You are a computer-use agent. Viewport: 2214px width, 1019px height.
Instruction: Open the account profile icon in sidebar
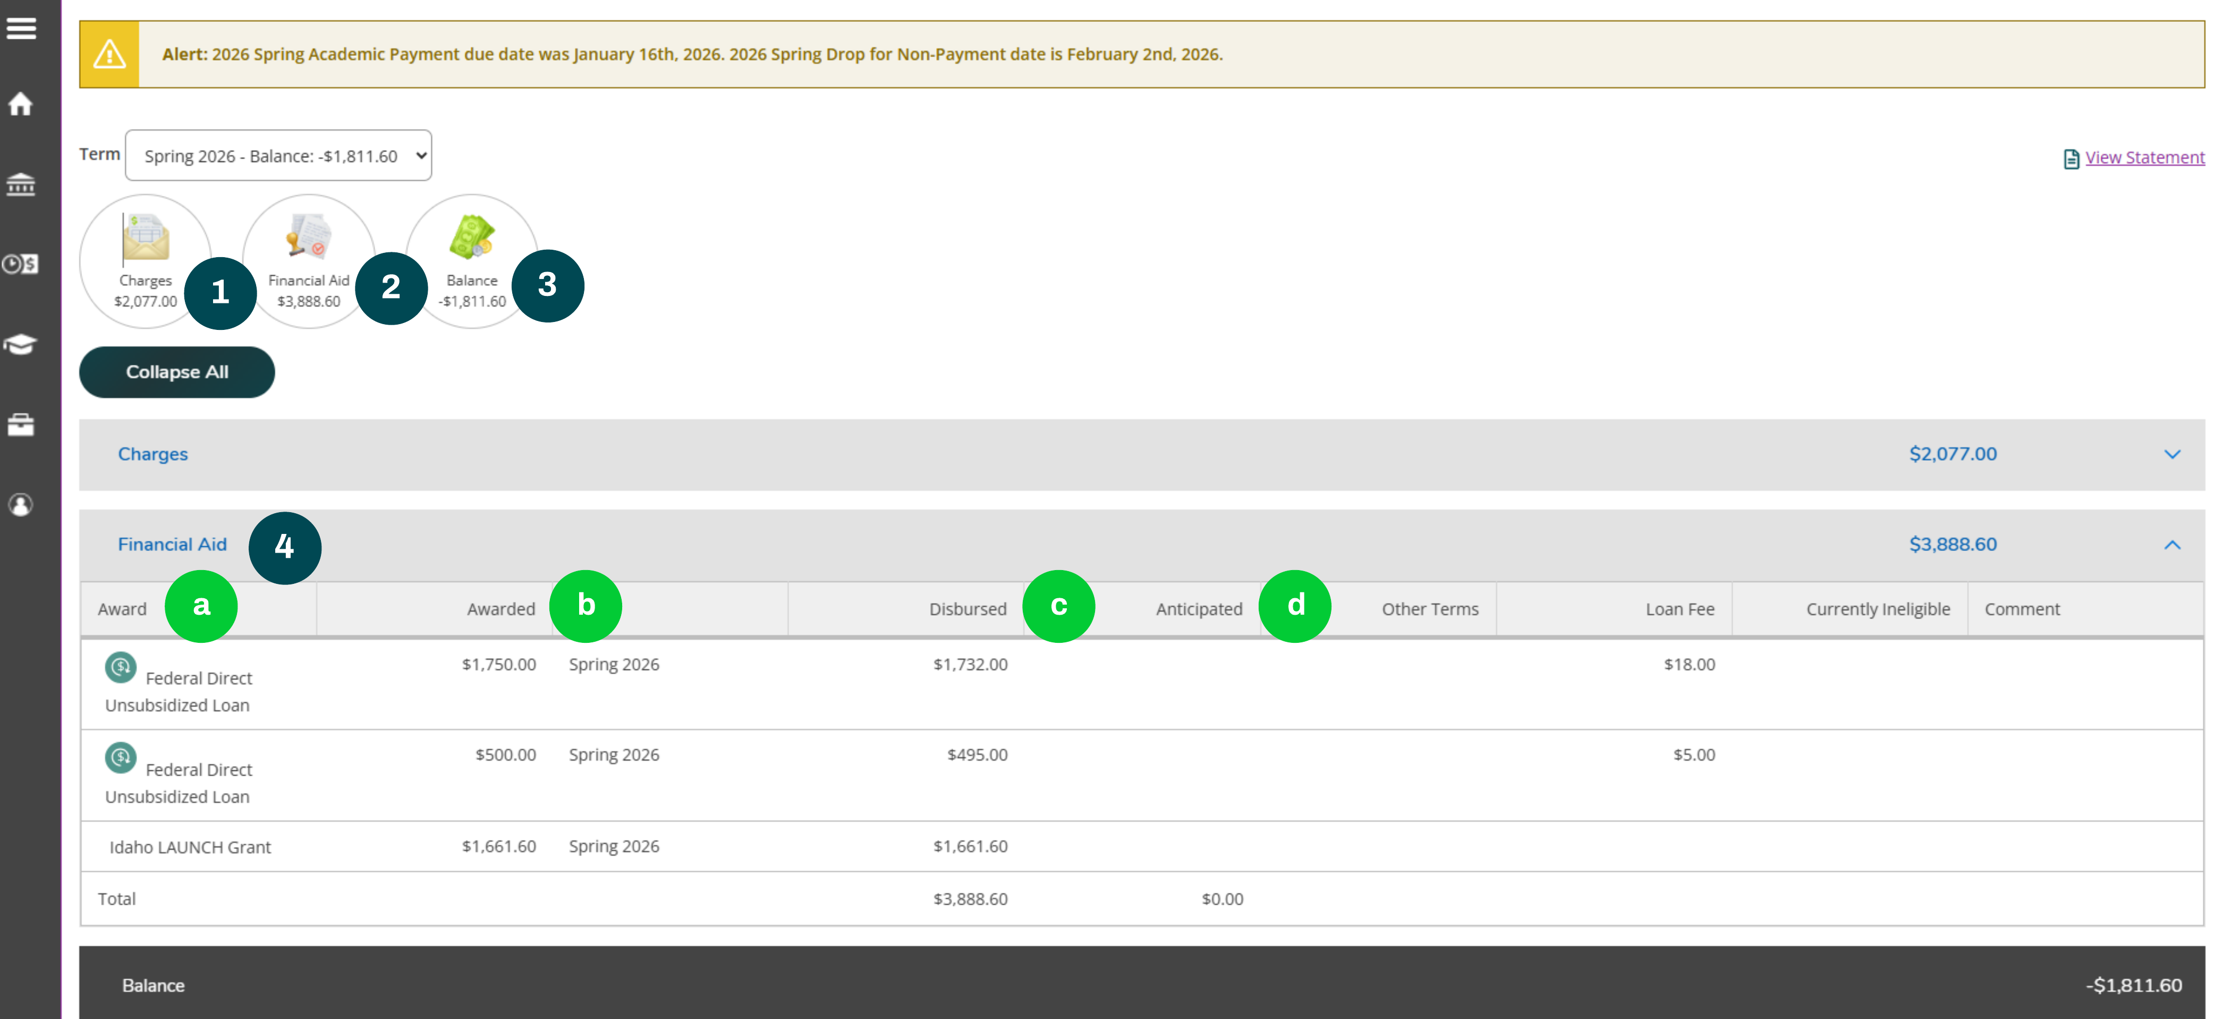pyautogui.click(x=21, y=504)
